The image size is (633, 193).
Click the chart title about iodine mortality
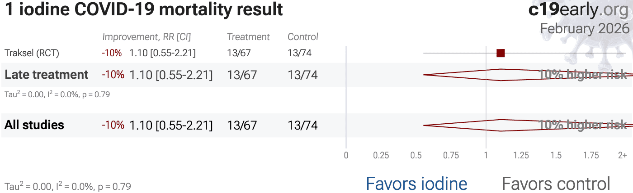coord(144,10)
